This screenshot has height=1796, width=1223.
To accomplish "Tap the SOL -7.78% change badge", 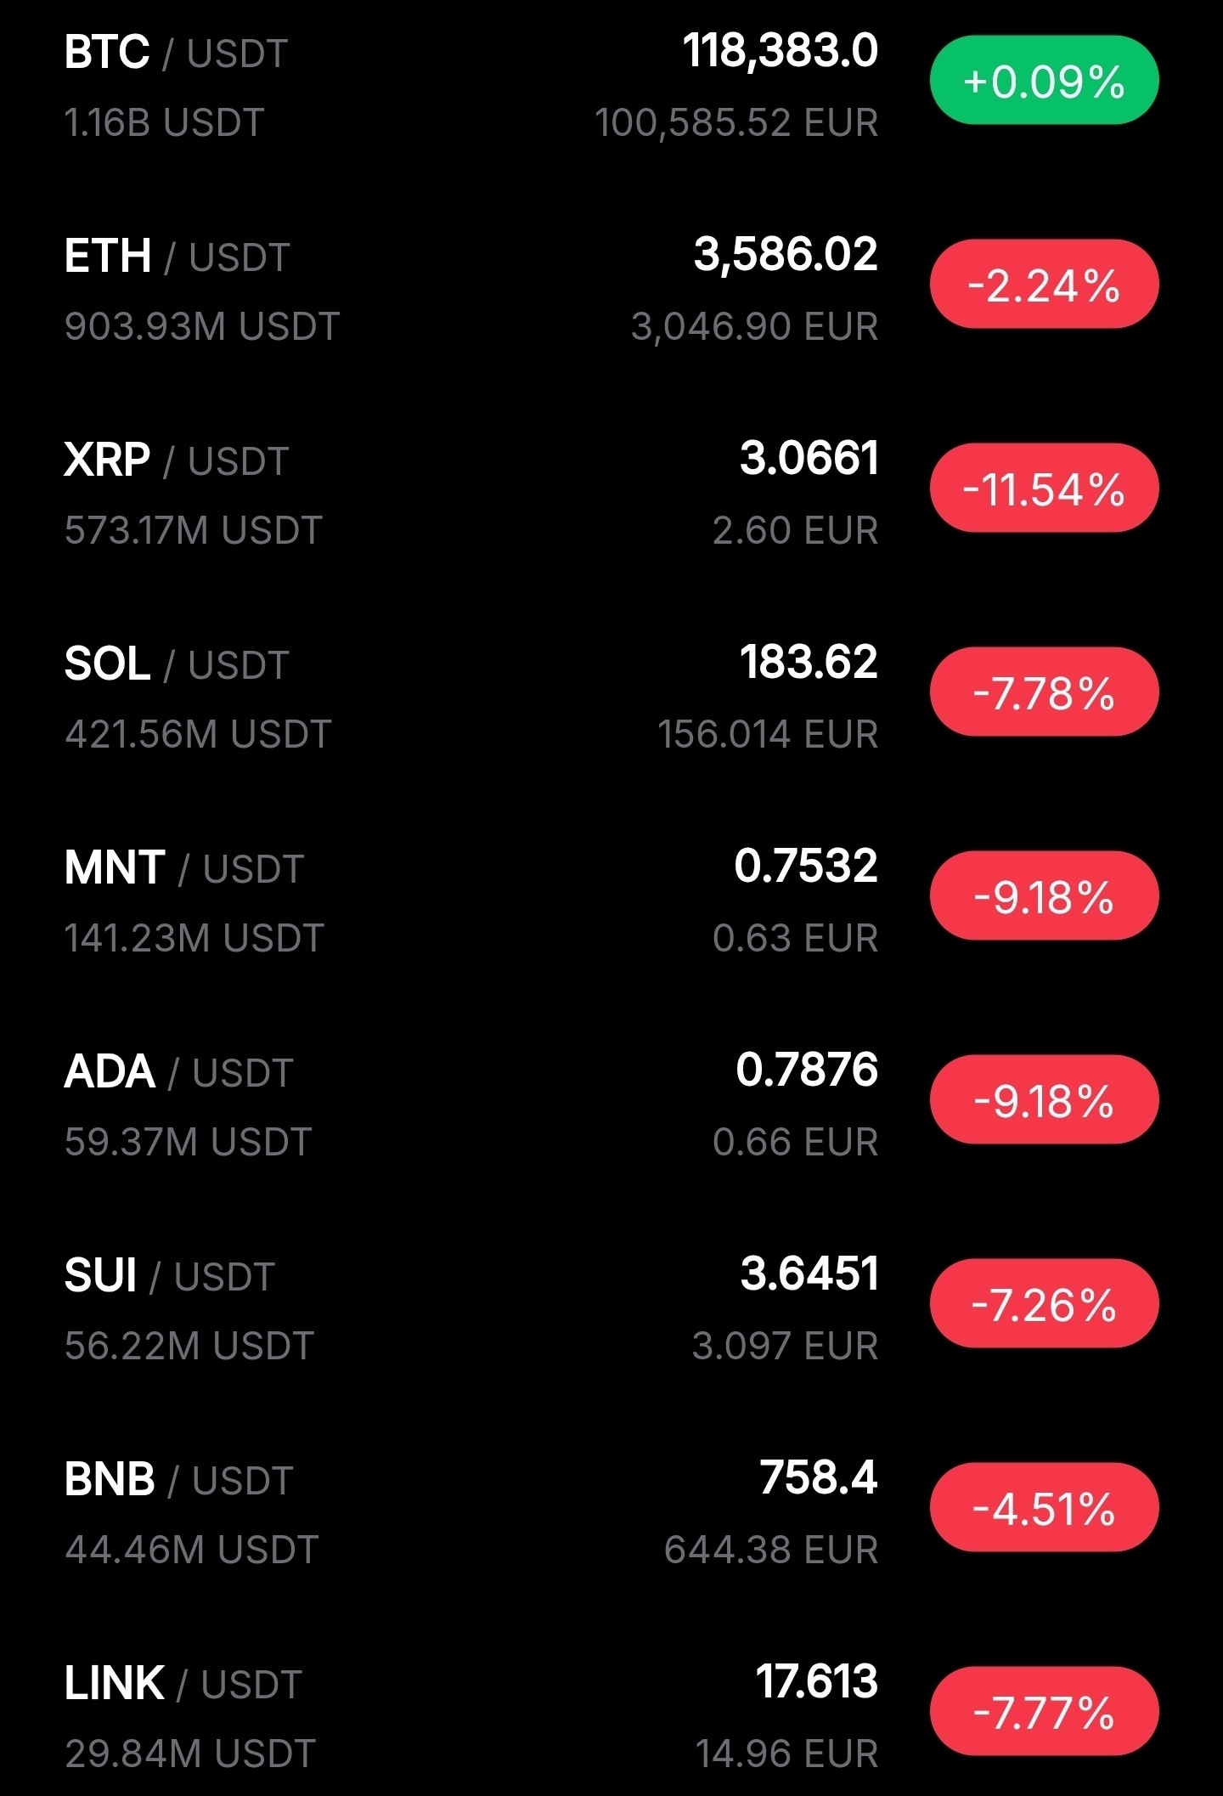I will [x=1044, y=692].
